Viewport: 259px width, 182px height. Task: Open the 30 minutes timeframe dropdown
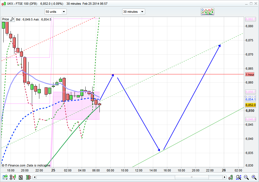coord(134,12)
